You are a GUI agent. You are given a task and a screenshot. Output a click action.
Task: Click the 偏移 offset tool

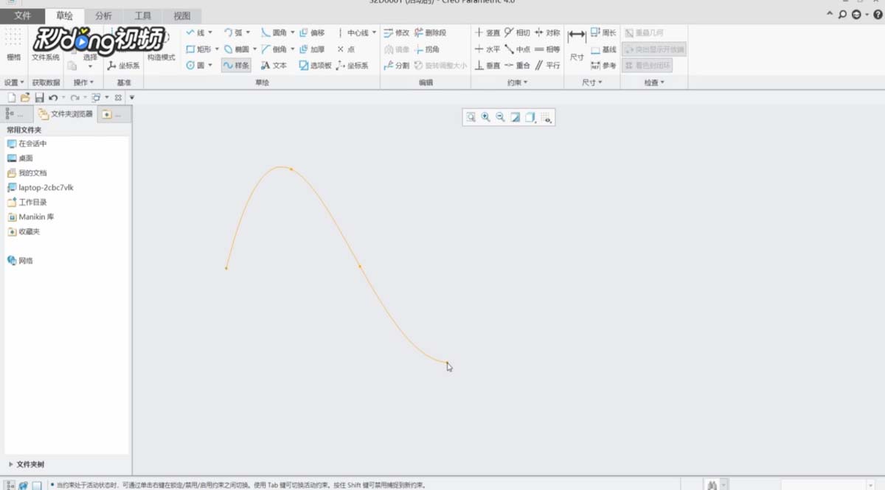[312, 33]
